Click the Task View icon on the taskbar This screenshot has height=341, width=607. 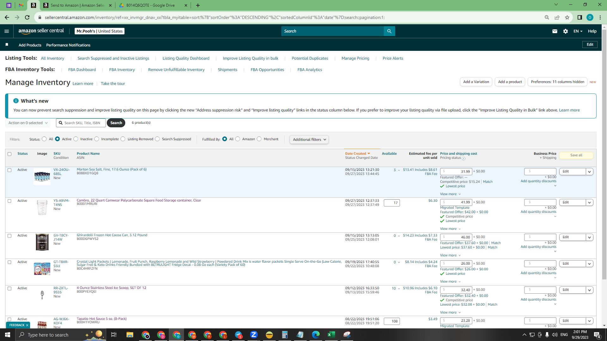pyautogui.click(x=114, y=335)
